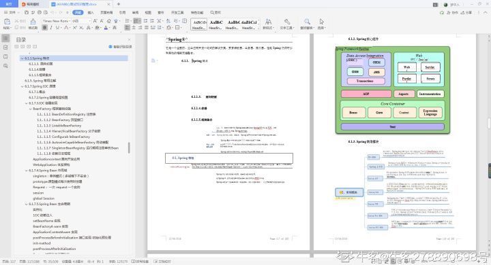491x265 pixels.
Task: Click the smart identify directory button
Action: [120, 47]
